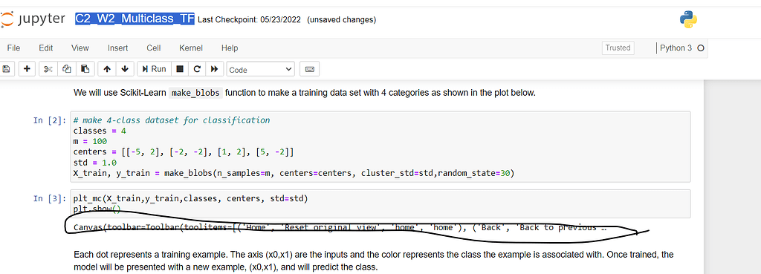Open the cell type Code dropdown

click(261, 69)
